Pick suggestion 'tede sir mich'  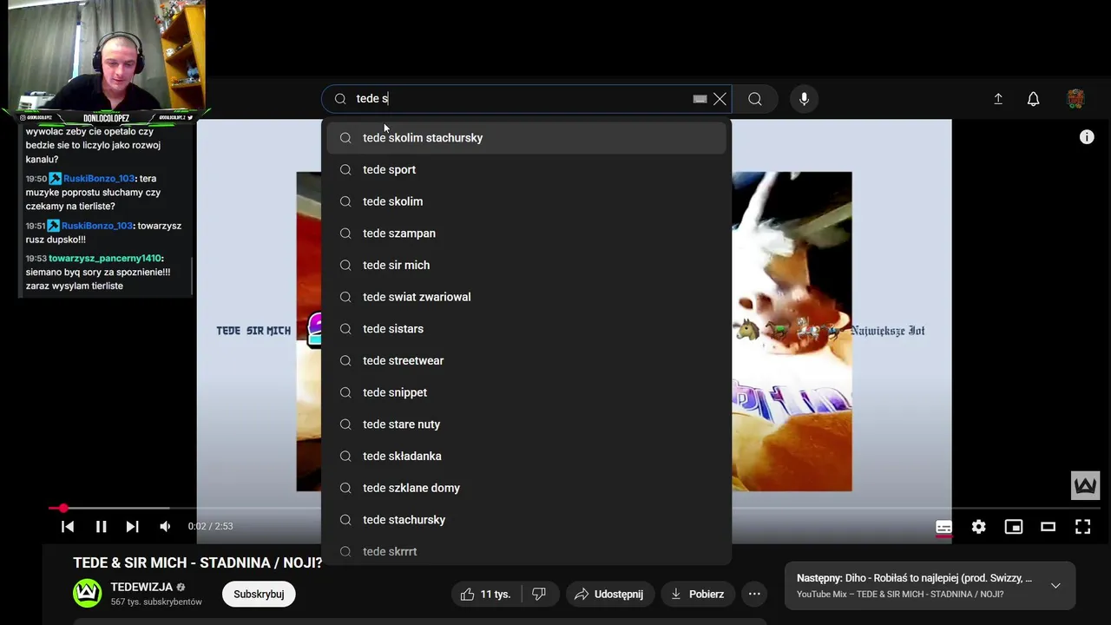click(x=526, y=265)
